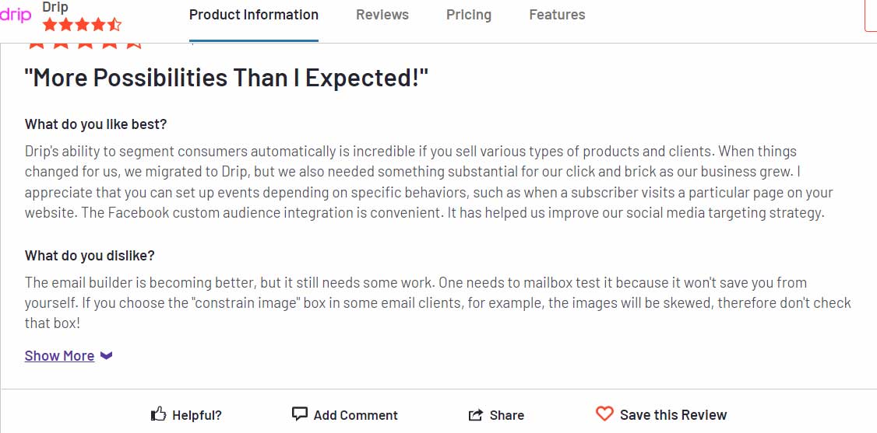Click the Add Comment speech bubble icon
Viewport: 877px width, 433px height.
300,414
